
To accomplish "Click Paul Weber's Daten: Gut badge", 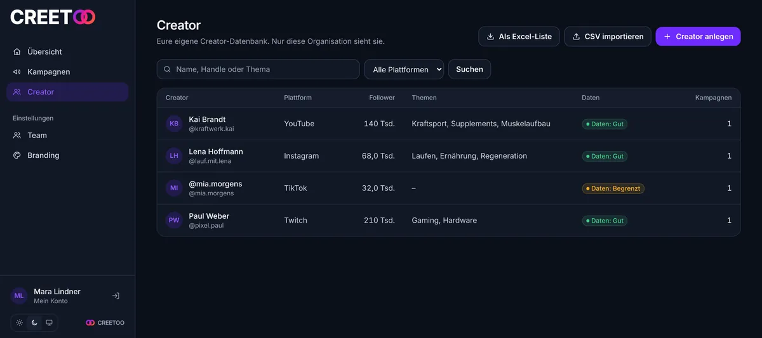I will [x=605, y=221].
